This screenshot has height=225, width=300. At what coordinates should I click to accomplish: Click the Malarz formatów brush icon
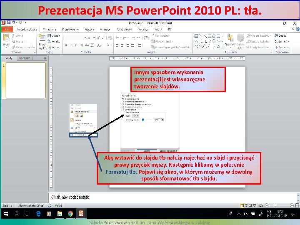click(13, 47)
